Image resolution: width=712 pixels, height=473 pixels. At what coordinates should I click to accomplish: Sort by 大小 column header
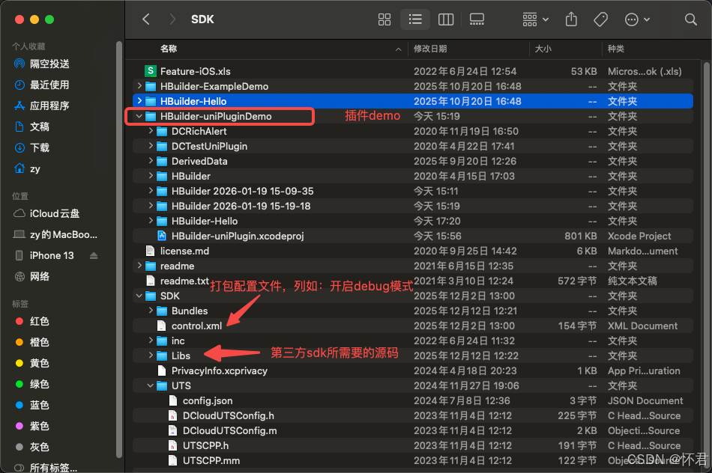click(543, 49)
